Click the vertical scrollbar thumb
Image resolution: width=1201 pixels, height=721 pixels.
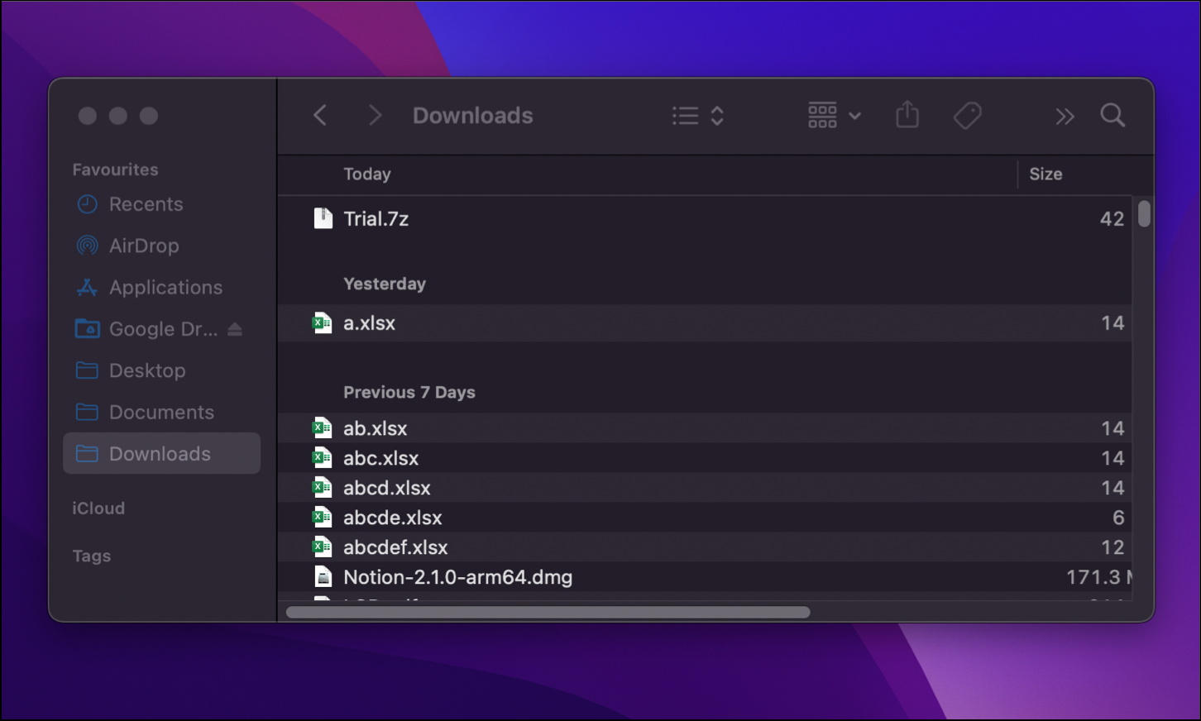(1144, 213)
